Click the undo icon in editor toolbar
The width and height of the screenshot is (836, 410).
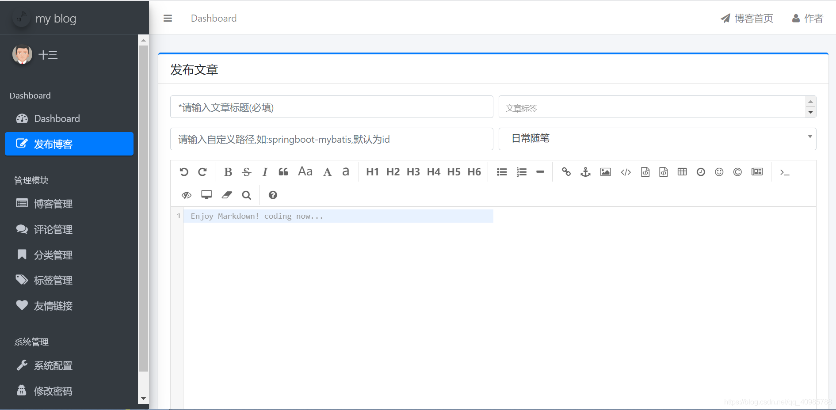click(184, 172)
